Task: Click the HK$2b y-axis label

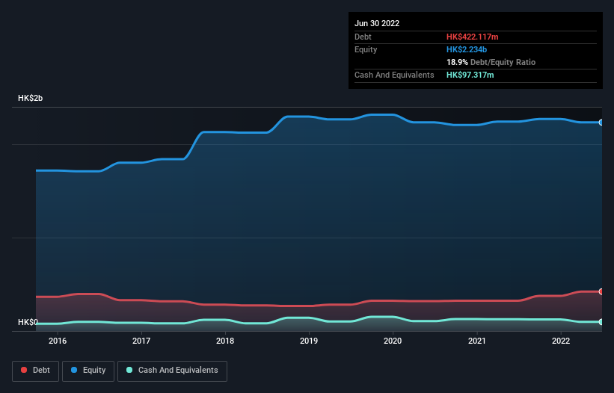Action: pyautogui.click(x=30, y=98)
